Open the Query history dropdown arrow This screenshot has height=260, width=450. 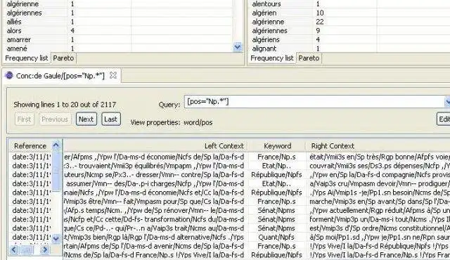point(447,102)
